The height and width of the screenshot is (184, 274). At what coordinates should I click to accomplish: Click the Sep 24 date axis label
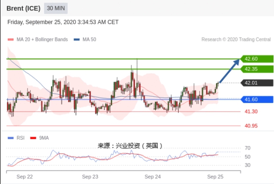[x=153, y=177]
